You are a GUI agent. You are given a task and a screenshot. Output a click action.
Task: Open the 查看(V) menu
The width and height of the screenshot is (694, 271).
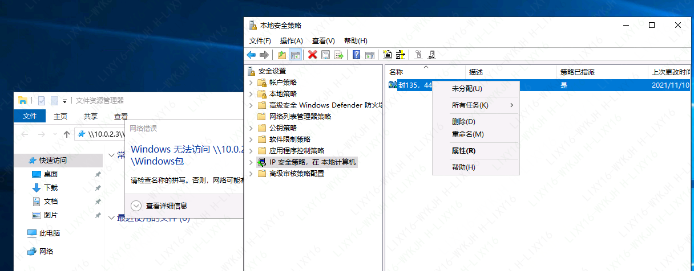[x=324, y=41]
